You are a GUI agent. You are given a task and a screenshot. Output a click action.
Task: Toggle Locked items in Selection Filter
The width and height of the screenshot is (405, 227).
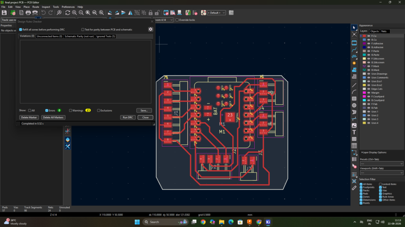pyautogui.click(x=380, y=184)
